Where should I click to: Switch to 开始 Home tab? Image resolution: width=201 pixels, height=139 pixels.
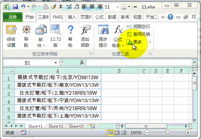[30, 17]
